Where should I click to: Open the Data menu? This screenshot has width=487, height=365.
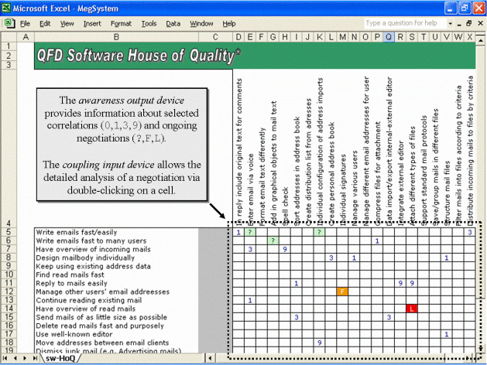[x=173, y=23]
